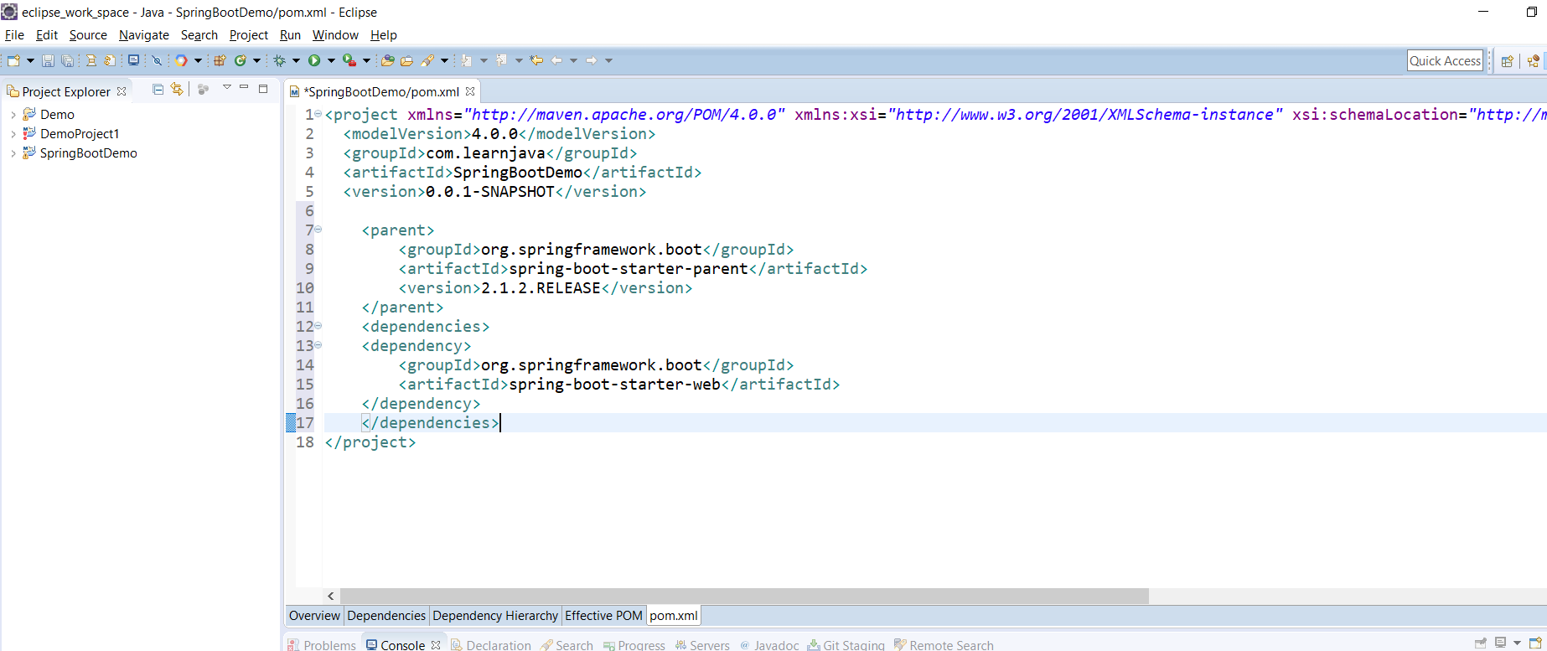This screenshot has height=651, width=1547.
Task: Collapse the parent element fold at line 7
Action: coord(318,230)
